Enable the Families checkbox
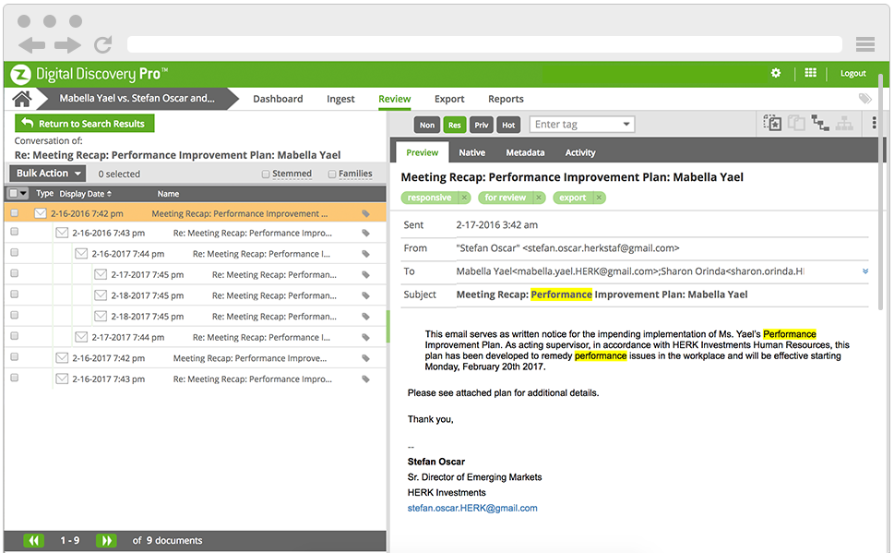The width and height of the screenshot is (894, 553). pyautogui.click(x=332, y=174)
